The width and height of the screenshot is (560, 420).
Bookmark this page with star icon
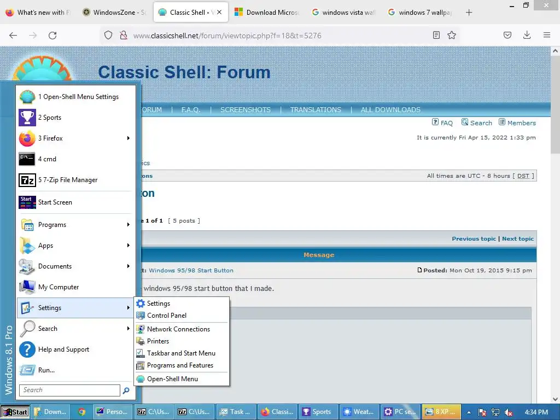452,35
